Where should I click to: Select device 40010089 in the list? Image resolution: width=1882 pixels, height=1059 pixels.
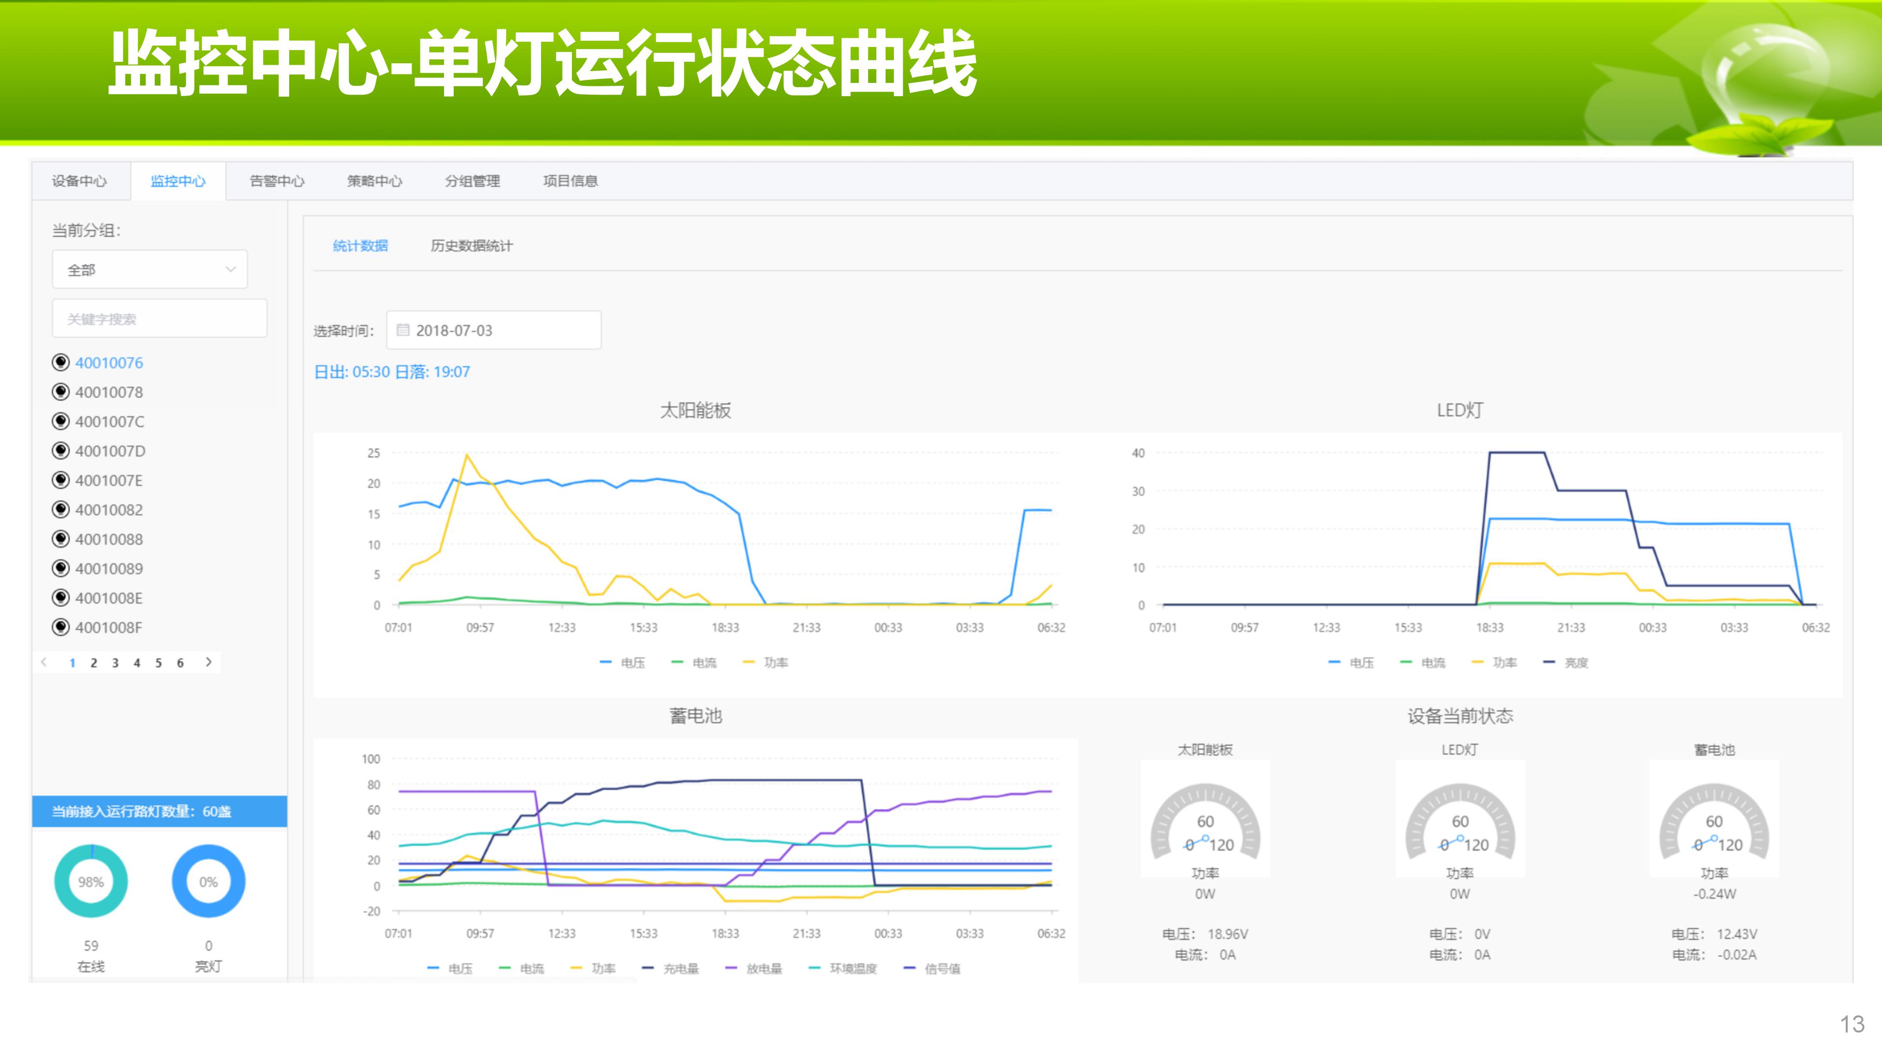(109, 569)
